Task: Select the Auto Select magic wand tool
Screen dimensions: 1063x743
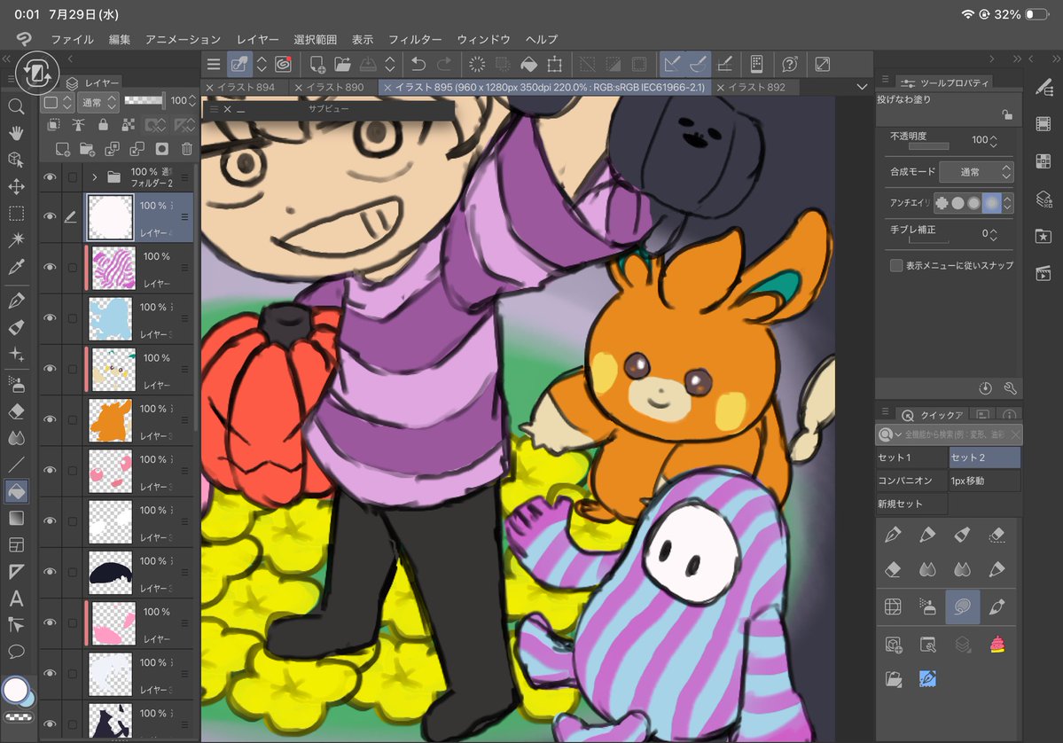Action: (x=16, y=239)
